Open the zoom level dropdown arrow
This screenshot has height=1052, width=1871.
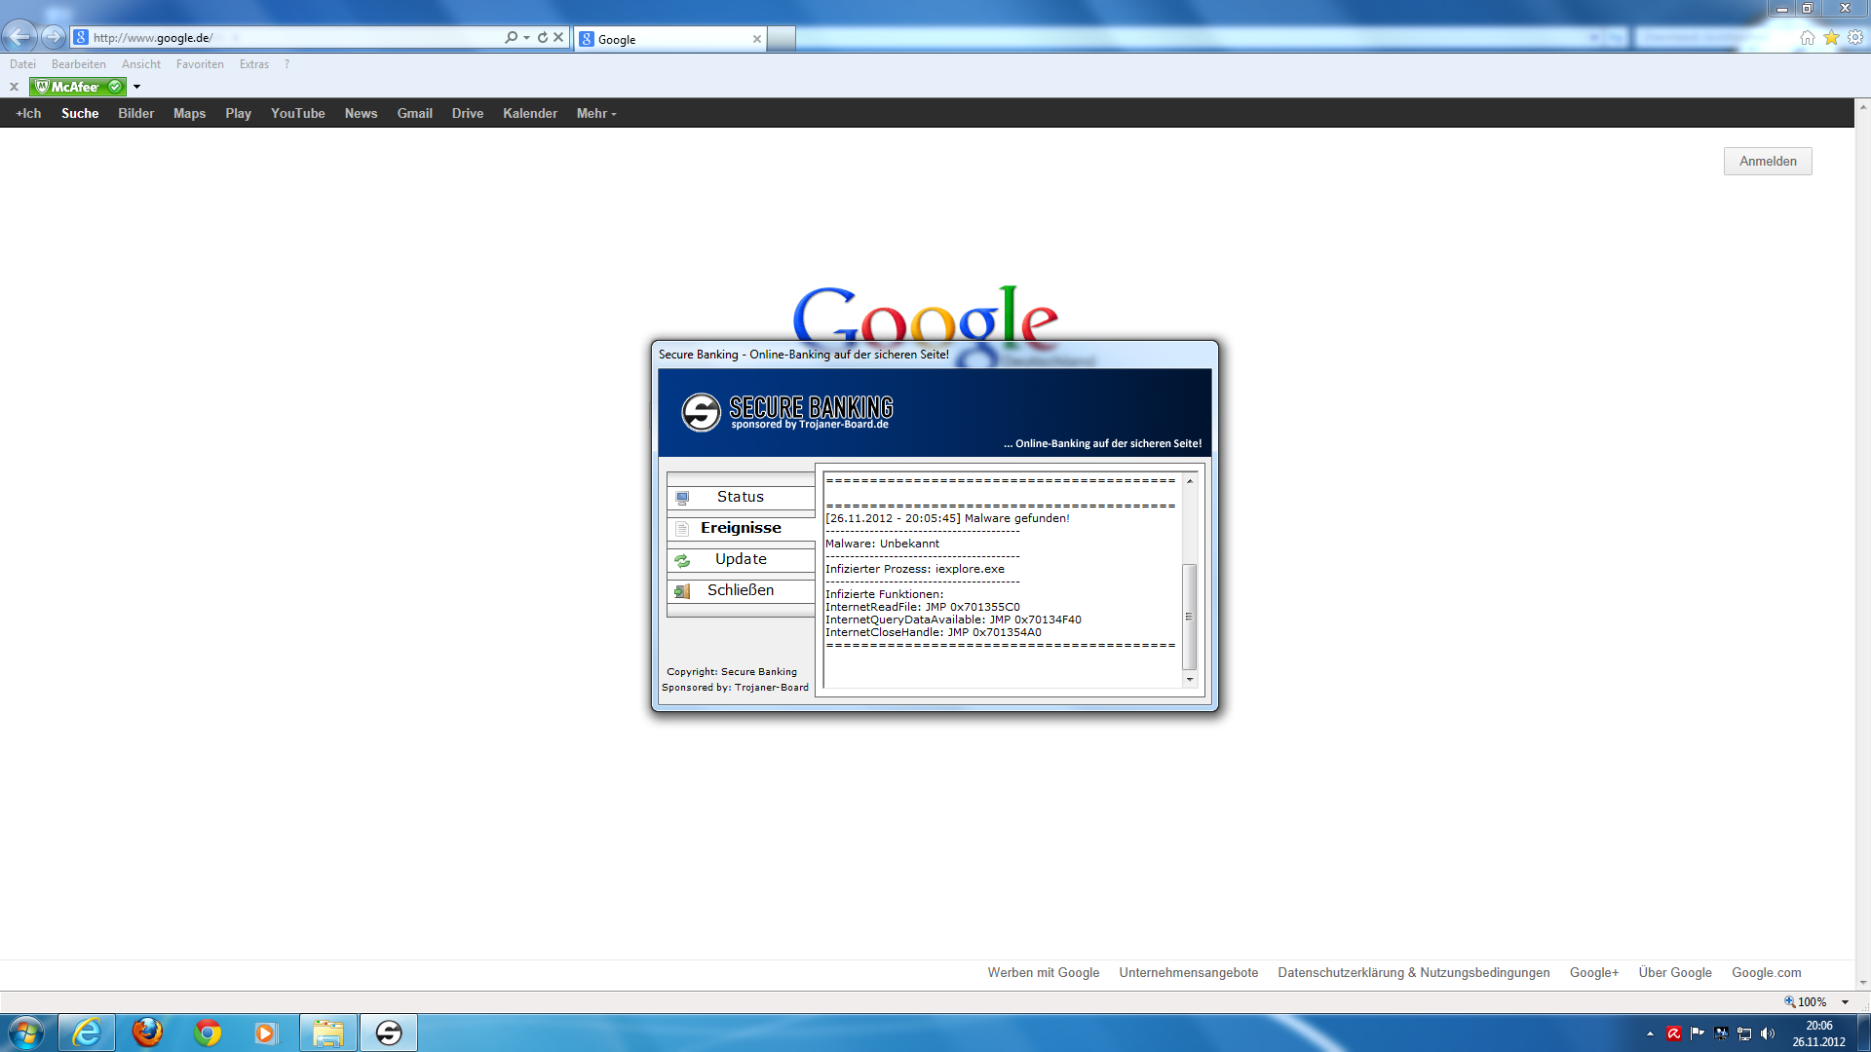click(1845, 1002)
